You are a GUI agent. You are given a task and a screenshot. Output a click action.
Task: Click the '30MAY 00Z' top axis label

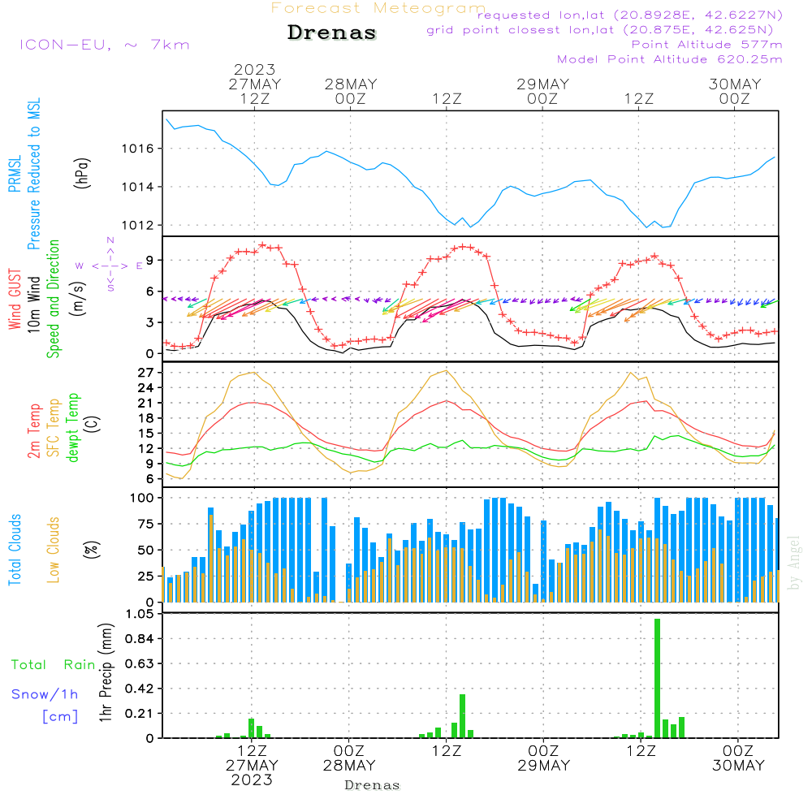click(x=735, y=92)
